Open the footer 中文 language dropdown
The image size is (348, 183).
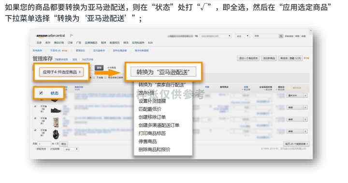pyautogui.click(x=71, y=149)
